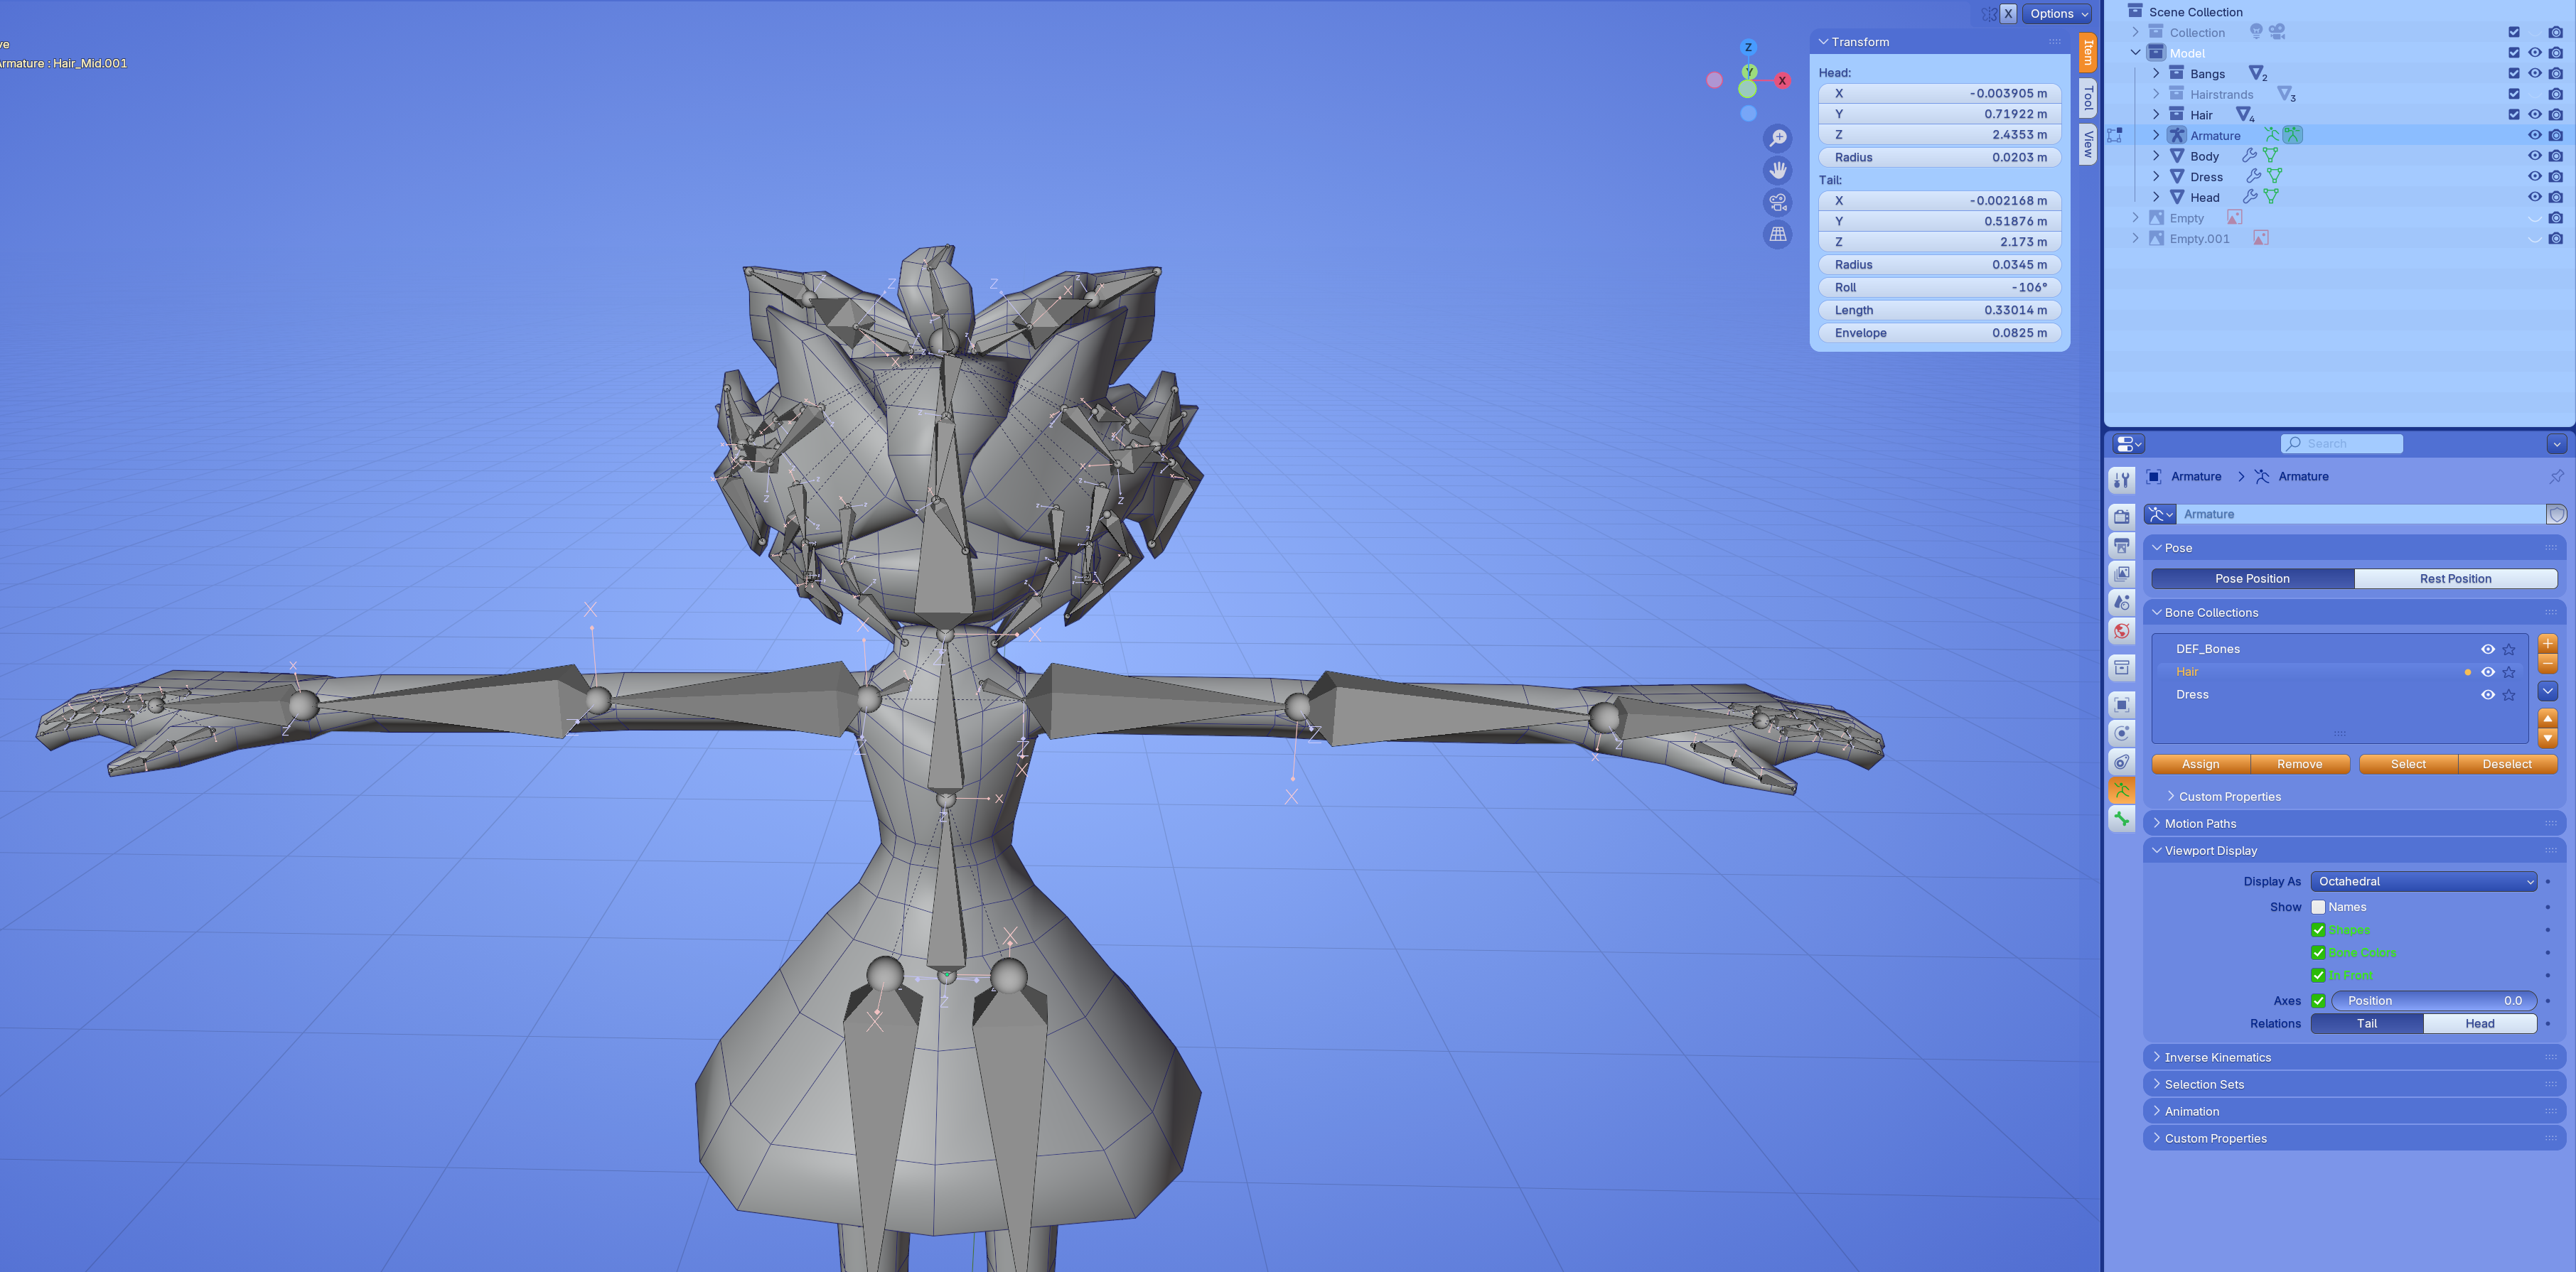Hide the Dress bone collection
The width and height of the screenshot is (2576, 1272).
[2487, 695]
